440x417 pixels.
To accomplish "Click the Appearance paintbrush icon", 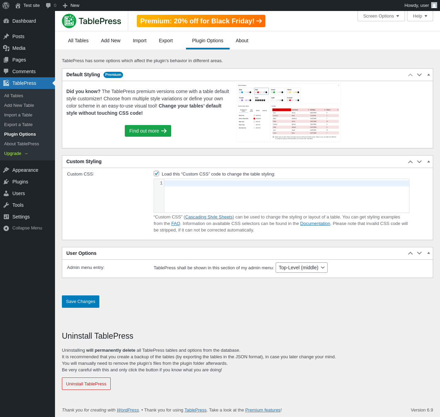I will click(x=6, y=170).
